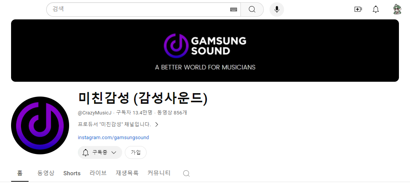Click the magnifier search submit button
Image resolution: width=410 pixels, height=184 pixels.
point(252,10)
